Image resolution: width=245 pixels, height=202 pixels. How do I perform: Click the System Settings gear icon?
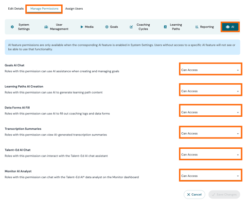pyautogui.click(x=12, y=27)
